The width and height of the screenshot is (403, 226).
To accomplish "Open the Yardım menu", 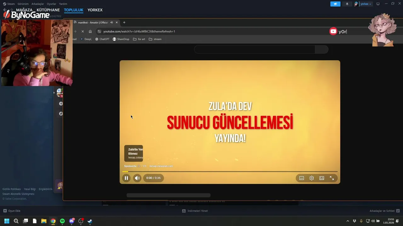I will pyautogui.click(x=63, y=4).
